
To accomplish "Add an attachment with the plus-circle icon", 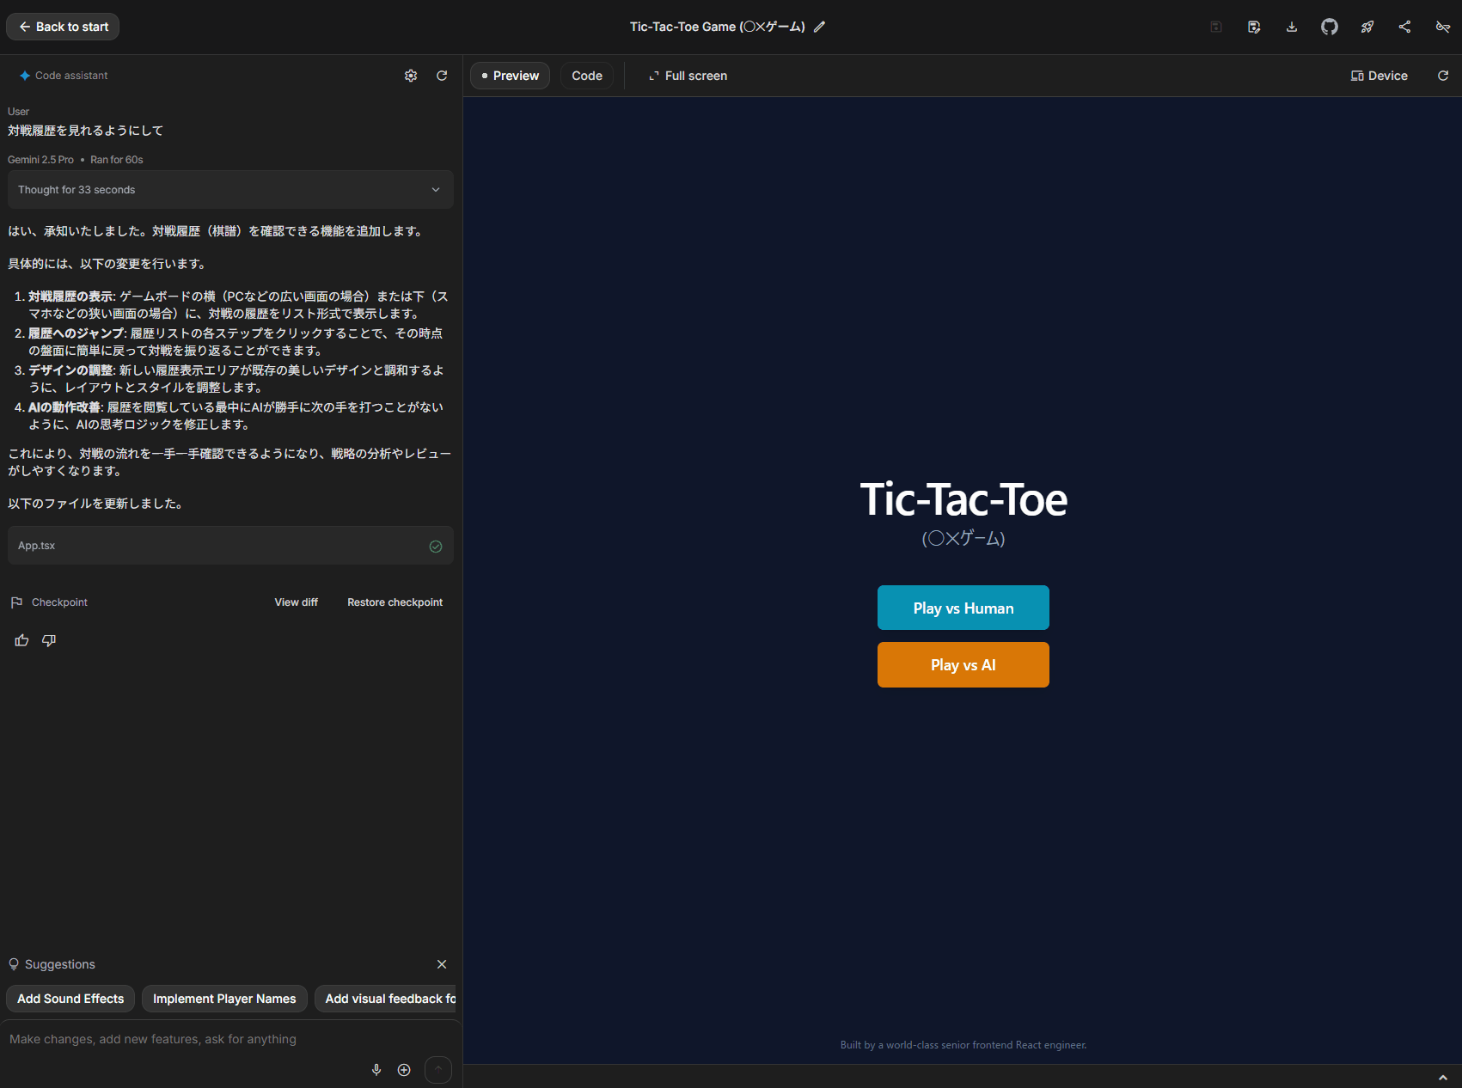I will 404,1070.
